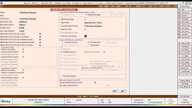Image resolution: width=192 pixels, height=108 pixels.
Task: Click the F1 Help shortcut button
Action: [x=185, y=9]
